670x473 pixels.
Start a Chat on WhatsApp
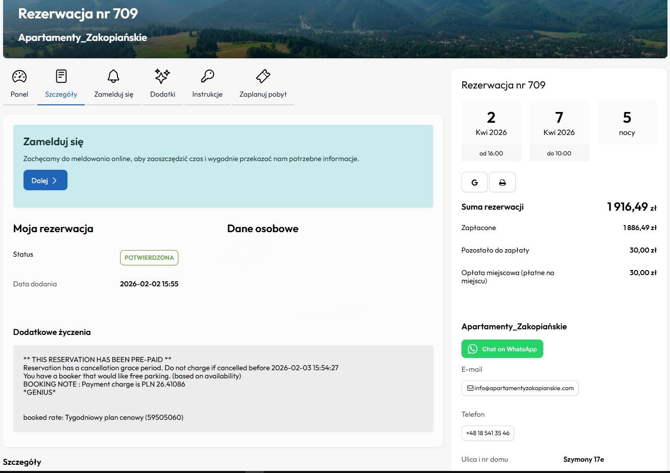coord(502,349)
